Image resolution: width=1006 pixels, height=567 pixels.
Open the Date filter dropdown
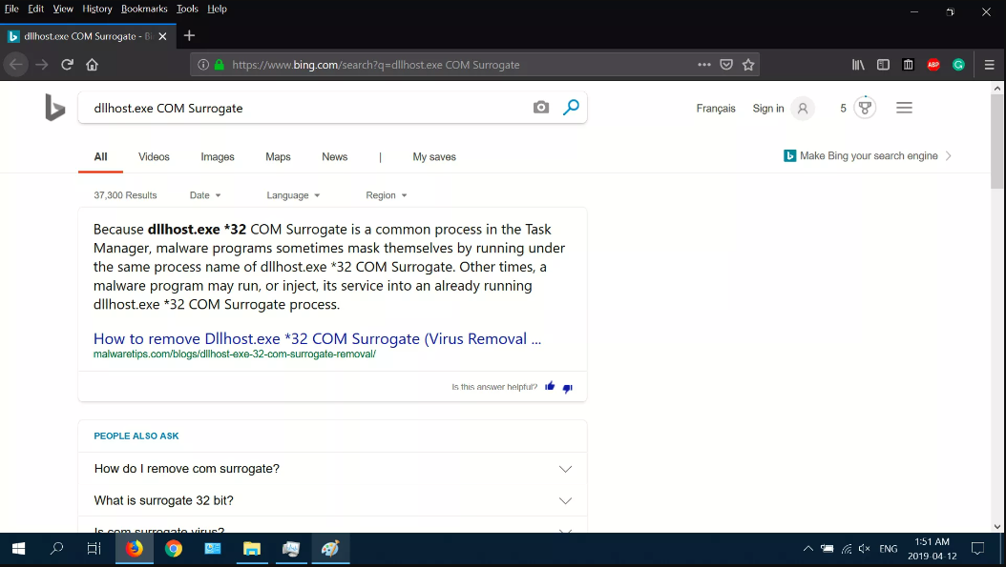pyautogui.click(x=205, y=195)
